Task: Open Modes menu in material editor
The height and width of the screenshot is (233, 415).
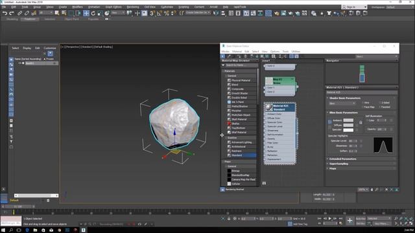Action: [225, 52]
